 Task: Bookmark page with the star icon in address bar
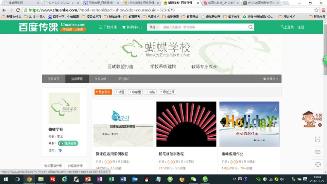316,10
